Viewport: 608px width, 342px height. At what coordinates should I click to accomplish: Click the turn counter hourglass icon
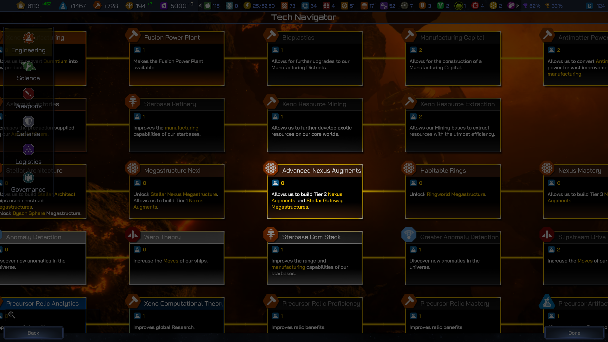tap(589, 6)
